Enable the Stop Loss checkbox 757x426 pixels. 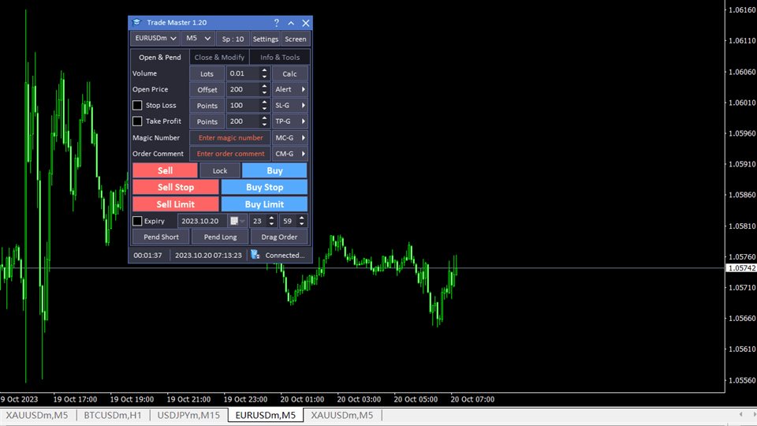click(137, 105)
